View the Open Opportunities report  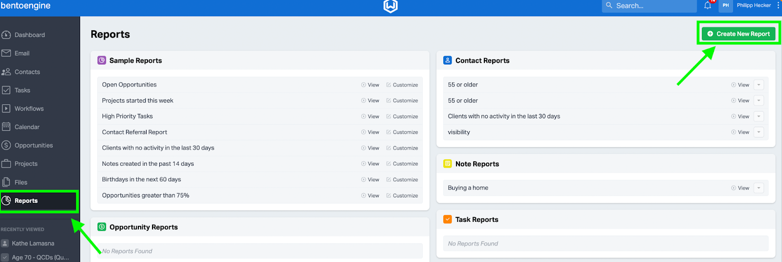(370, 85)
